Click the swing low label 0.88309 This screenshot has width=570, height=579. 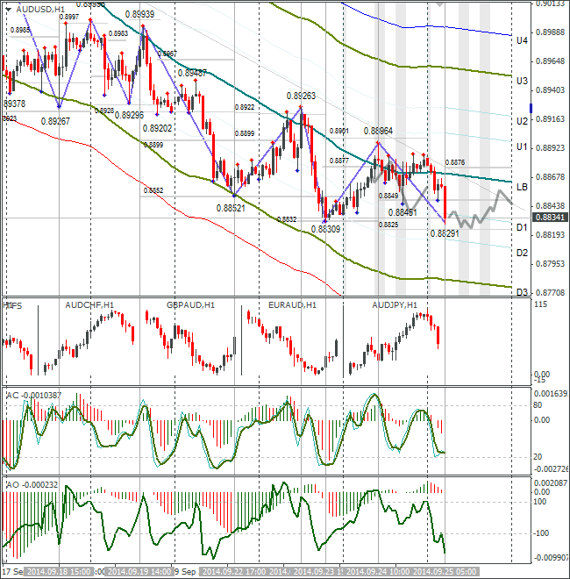point(325,229)
